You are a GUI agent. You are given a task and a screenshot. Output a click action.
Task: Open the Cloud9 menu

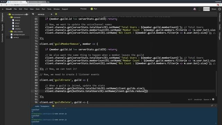coord(9,9)
